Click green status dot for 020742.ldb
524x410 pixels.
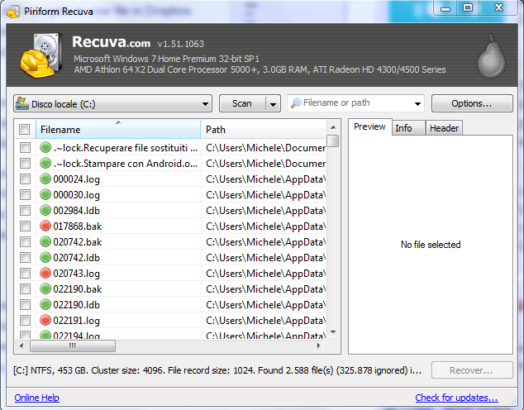pyautogui.click(x=45, y=257)
